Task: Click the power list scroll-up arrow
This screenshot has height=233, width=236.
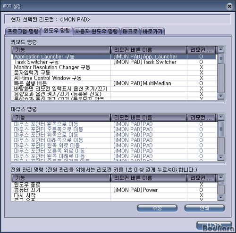Action: click(221, 177)
